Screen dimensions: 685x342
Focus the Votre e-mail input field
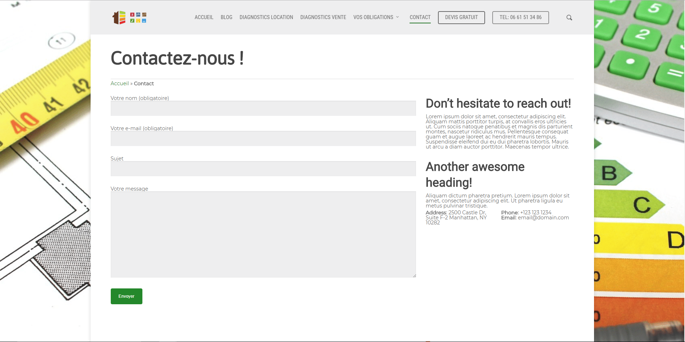(263, 138)
